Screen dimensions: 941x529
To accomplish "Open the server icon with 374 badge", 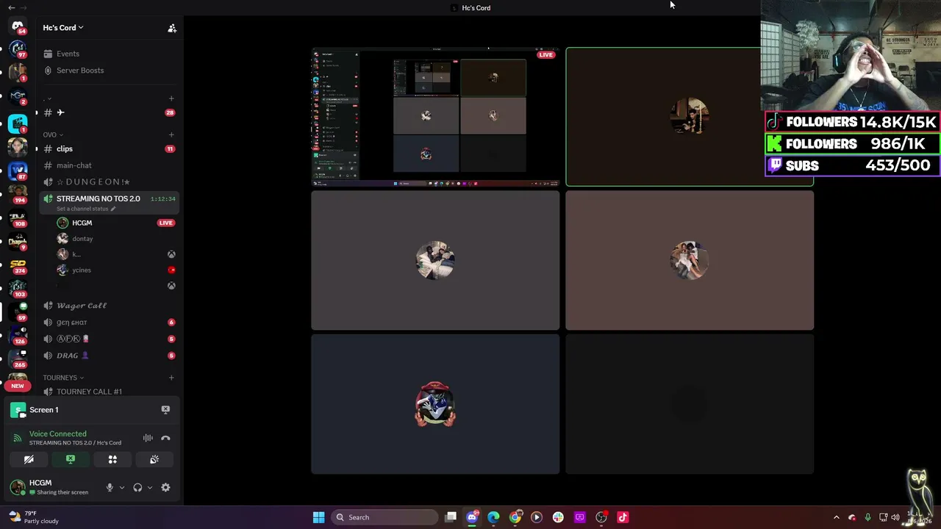I will tap(18, 264).
